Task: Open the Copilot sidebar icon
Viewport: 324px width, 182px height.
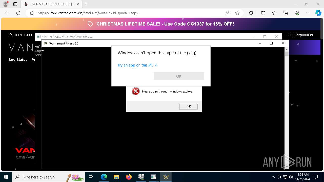Action: (x=318, y=13)
